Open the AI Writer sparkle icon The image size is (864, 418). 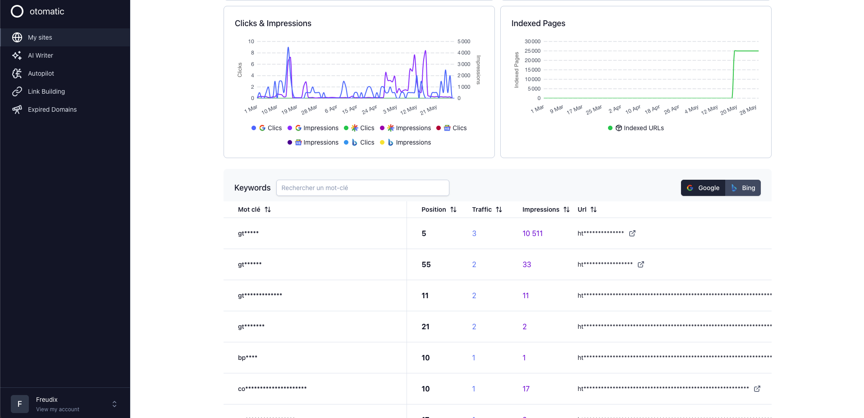click(17, 55)
